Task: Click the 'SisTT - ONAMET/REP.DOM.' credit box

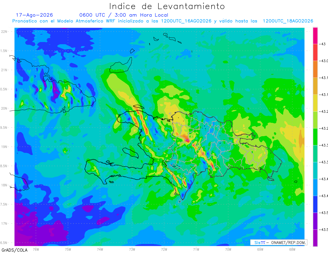Action: click(279, 242)
